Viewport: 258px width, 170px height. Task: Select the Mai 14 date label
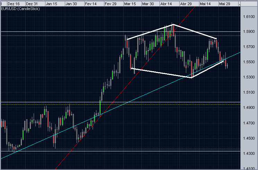tap(205, 4)
